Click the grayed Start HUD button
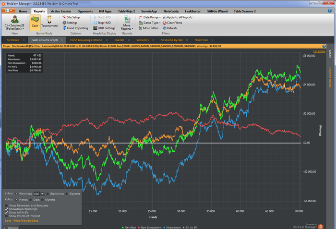Image resolution: width=336 pixels, height=229 pixels. pyautogui.click(x=102, y=17)
